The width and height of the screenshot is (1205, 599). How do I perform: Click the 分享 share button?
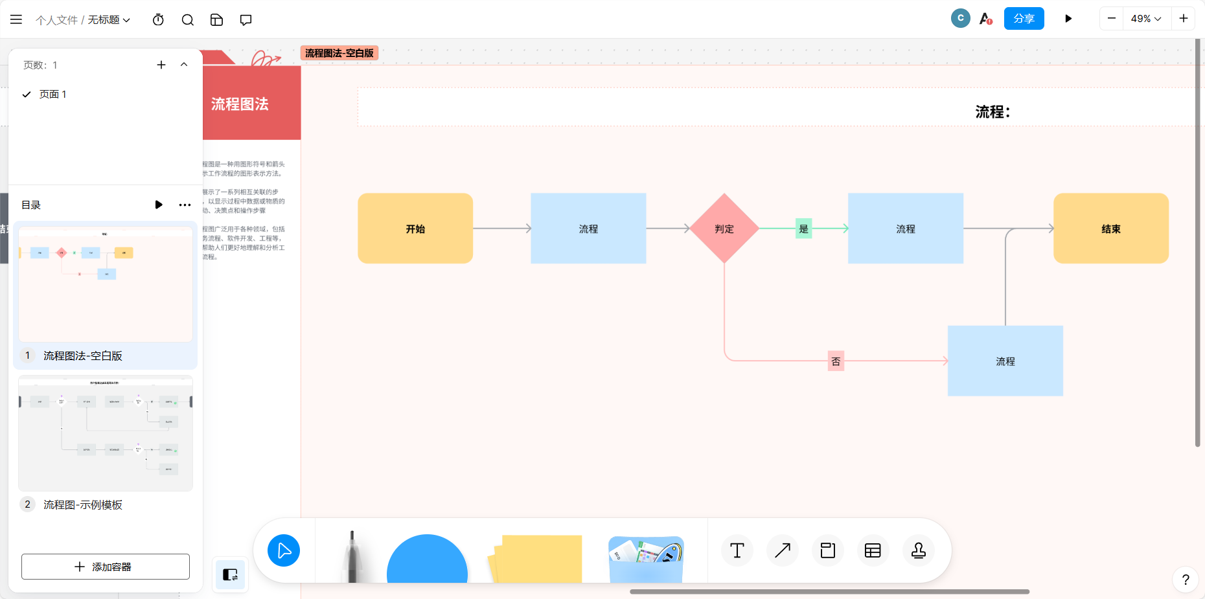coord(1024,18)
